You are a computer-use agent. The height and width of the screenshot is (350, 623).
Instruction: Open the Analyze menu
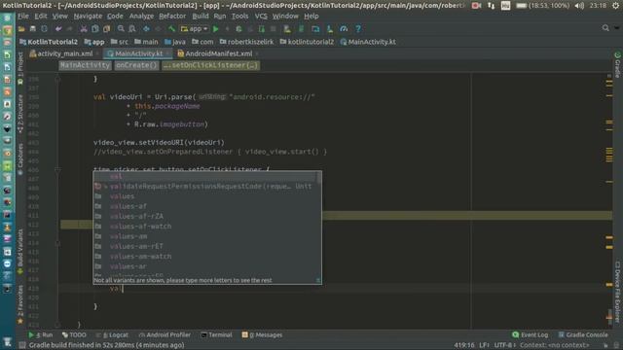(x=141, y=17)
